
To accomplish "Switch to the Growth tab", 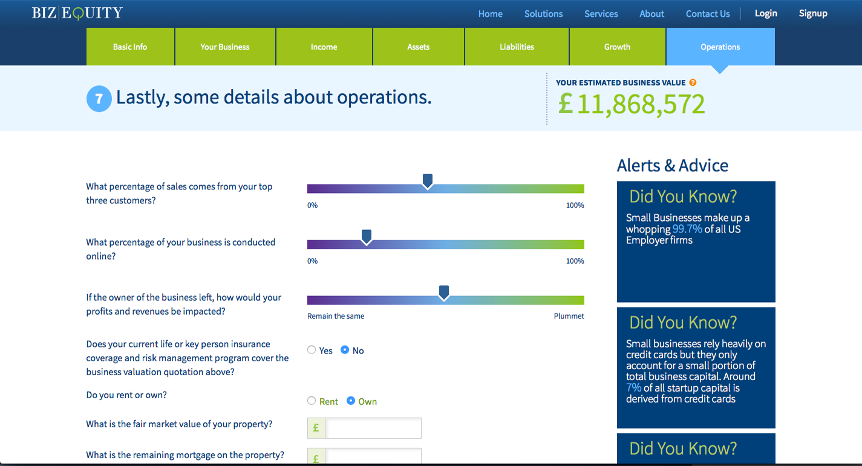I will pos(618,47).
